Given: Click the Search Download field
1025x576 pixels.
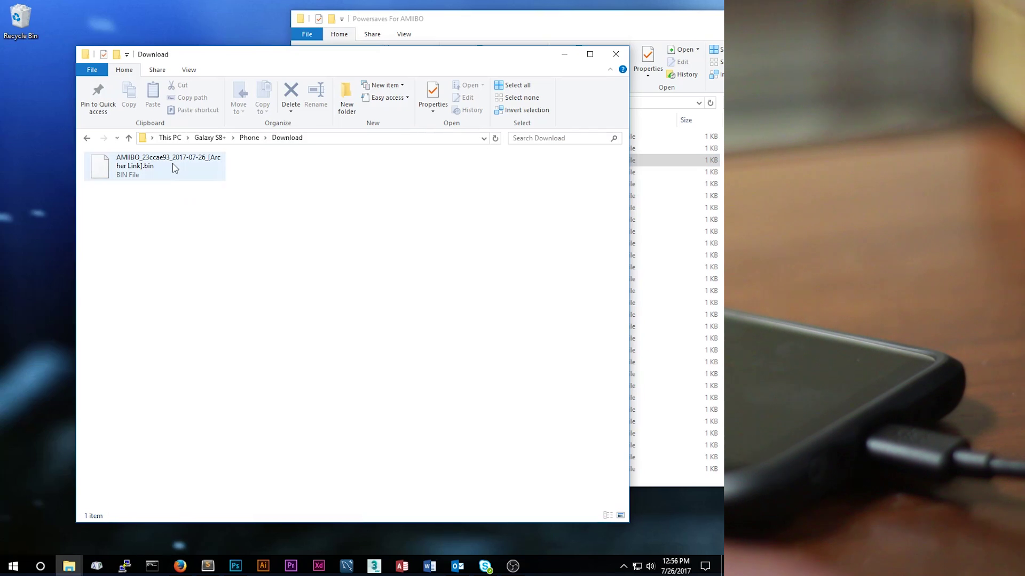Looking at the screenshot, I should (x=564, y=138).
